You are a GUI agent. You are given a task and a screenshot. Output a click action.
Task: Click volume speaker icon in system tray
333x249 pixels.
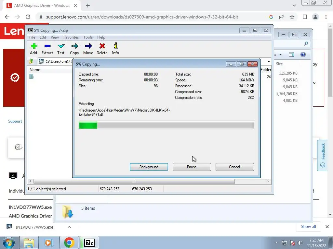pos(300,243)
